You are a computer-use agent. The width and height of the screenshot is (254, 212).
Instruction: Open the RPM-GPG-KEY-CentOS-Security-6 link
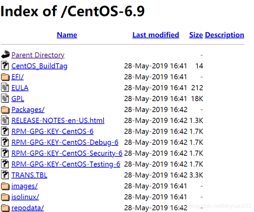(67, 153)
